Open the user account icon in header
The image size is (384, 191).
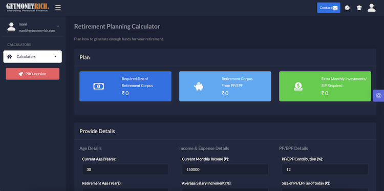pyautogui.click(x=372, y=8)
